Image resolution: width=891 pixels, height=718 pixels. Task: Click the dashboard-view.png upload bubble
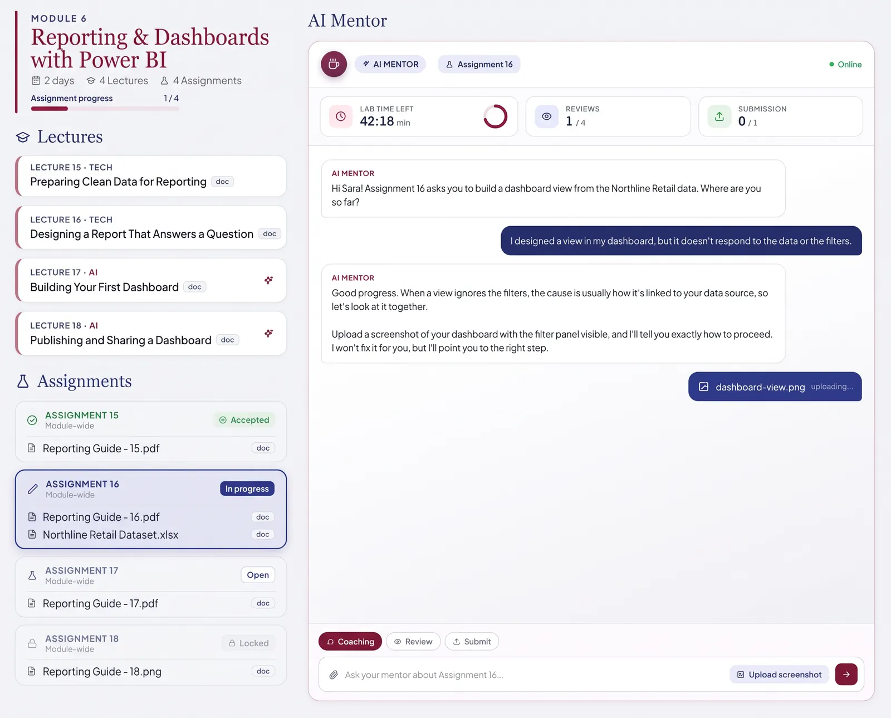click(x=775, y=387)
